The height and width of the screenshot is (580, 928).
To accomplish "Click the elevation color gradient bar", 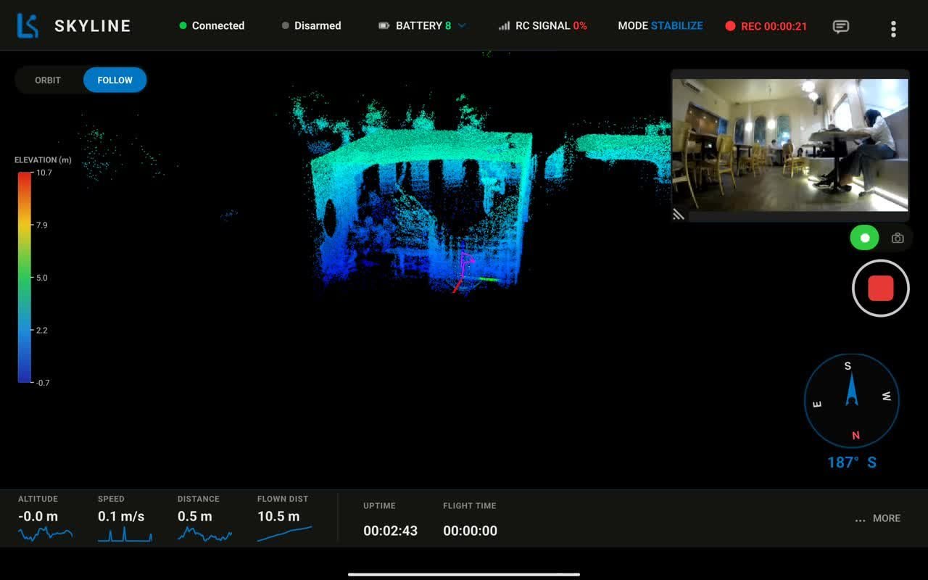I will [x=25, y=277].
